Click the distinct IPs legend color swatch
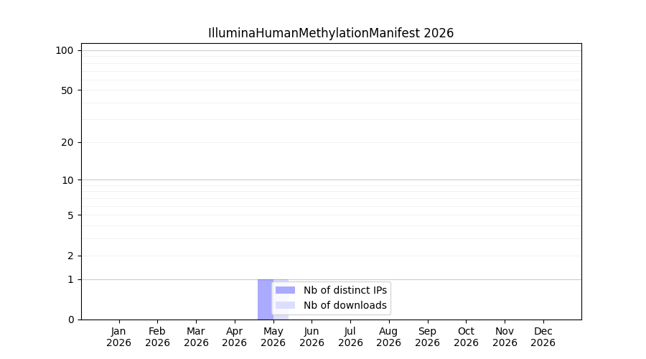Screen dimensions: 646x359 [x=285, y=290]
